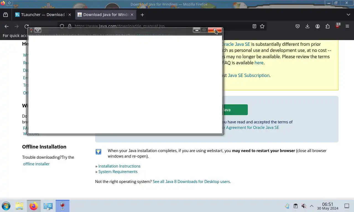The width and height of the screenshot is (354, 212).
Task: Open the clipboard tray icon
Action: click(295, 206)
